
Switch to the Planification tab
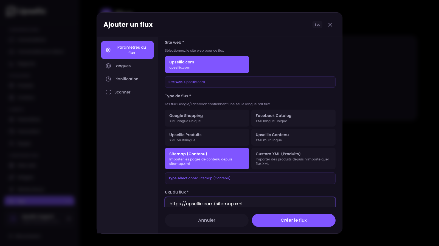[x=126, y=79]
